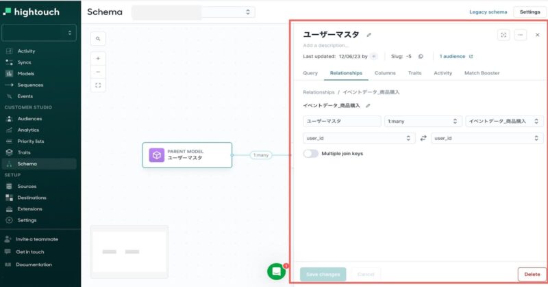Screen dimensions: 548x287
Task: Click the top-right Settings button
Action: coord(530,12)
